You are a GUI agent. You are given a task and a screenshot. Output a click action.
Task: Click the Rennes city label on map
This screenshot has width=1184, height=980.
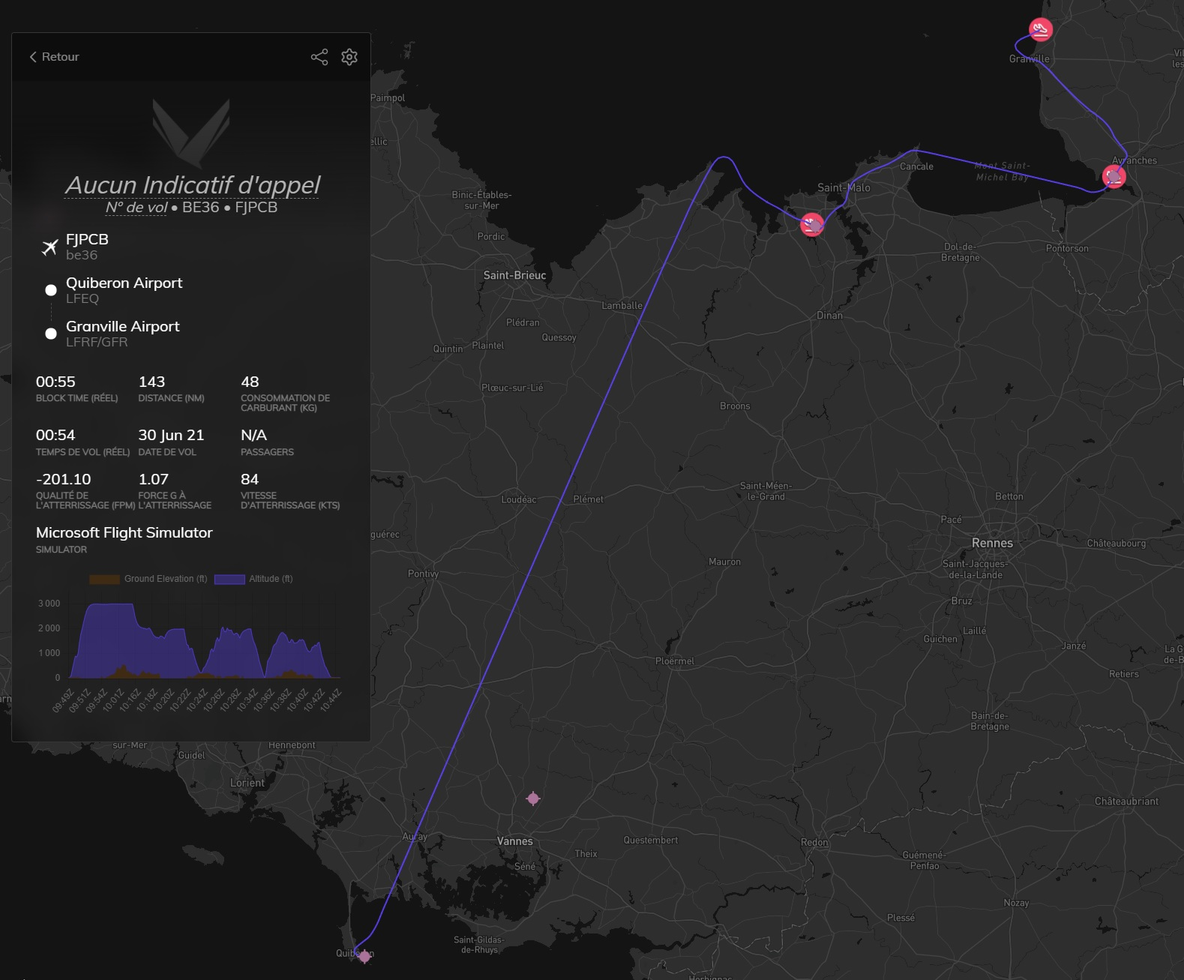[x=991, y=543]
